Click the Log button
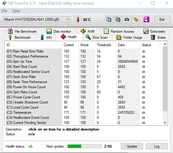173x153 pixels. point(157,146)
